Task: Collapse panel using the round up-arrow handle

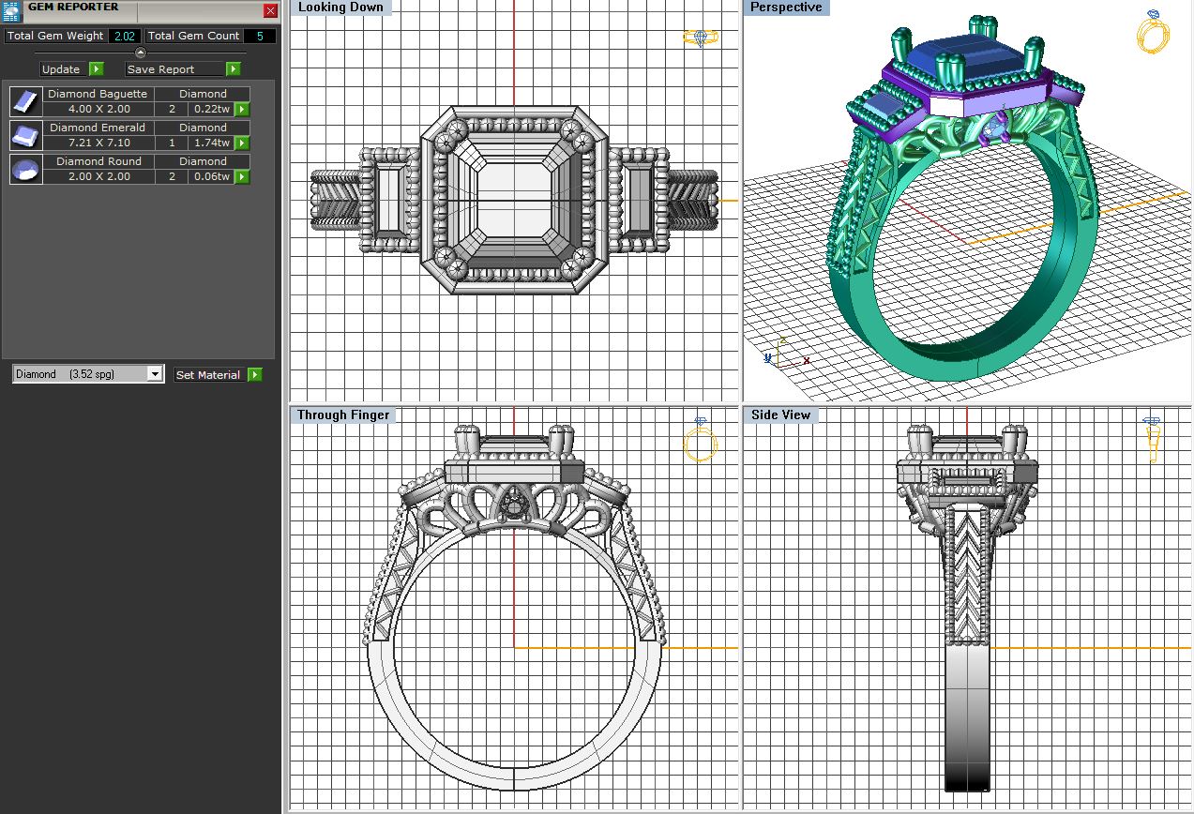Action: coord(141,53)
